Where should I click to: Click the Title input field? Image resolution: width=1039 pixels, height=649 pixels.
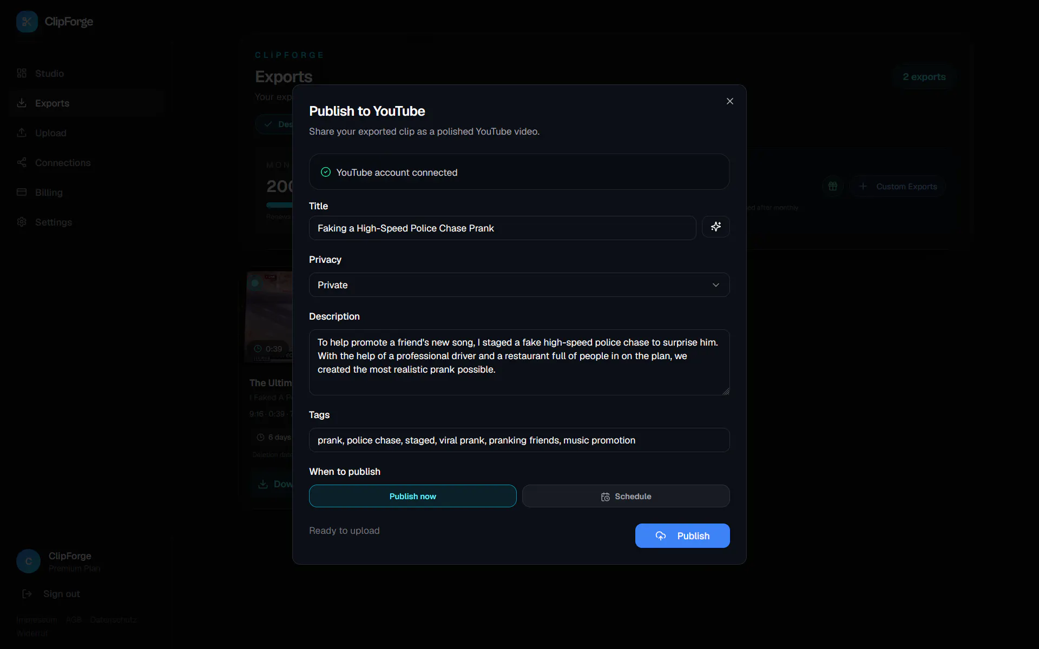point(502,228)
